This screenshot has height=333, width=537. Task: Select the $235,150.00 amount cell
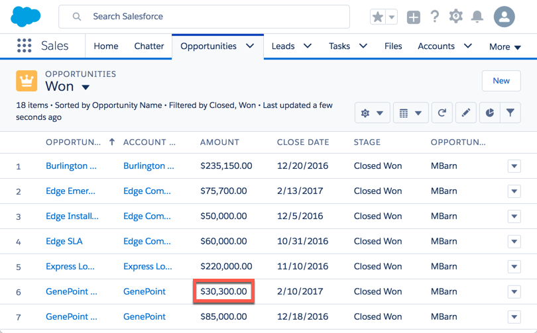coord(226,166)
